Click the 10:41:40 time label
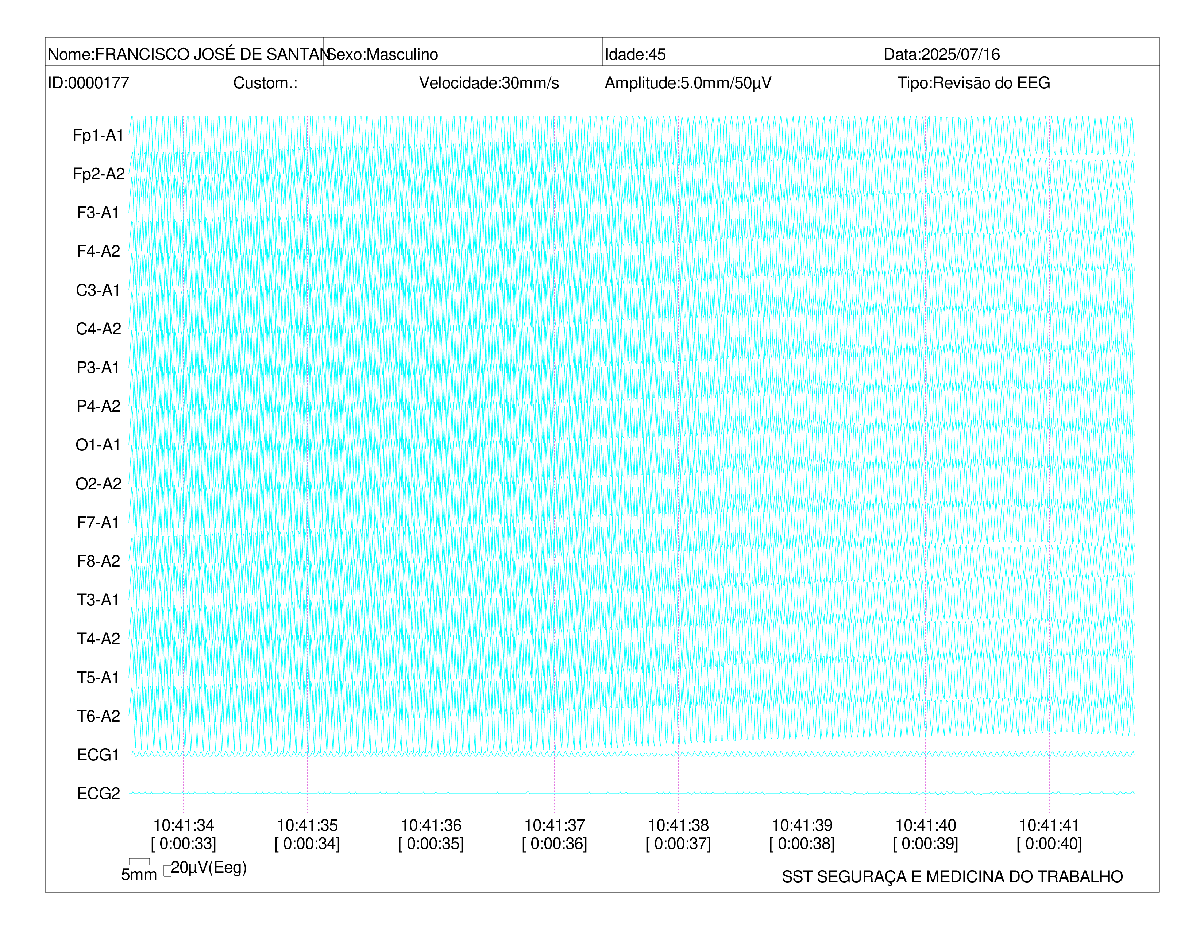Viewport: 1204px width, 930px height. pos(926,825)
